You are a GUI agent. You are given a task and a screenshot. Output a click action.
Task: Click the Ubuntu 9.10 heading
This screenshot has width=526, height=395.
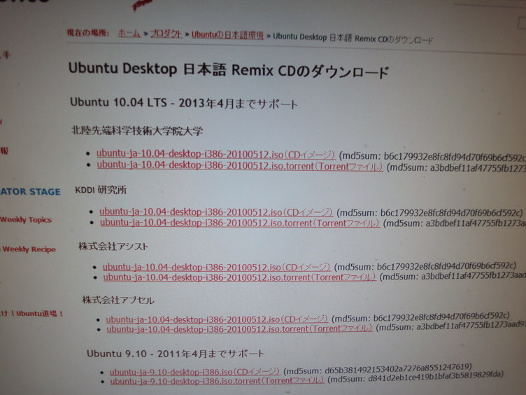[176, 354]
